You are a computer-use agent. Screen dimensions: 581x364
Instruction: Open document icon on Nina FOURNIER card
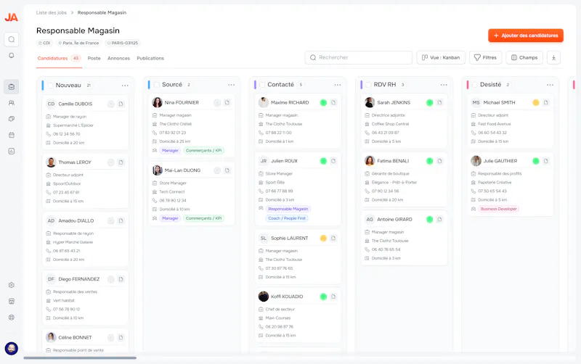click(x=227, y=102)
